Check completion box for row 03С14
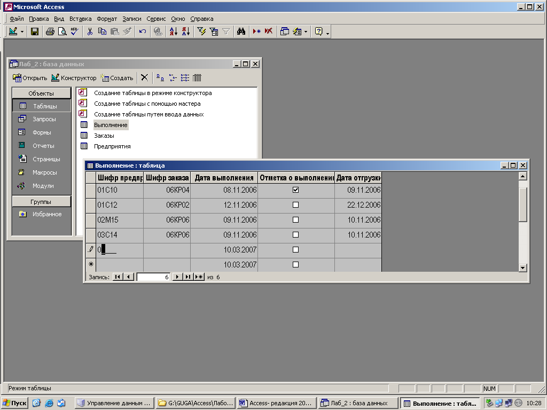547x410 pixels. click(295, 235)
